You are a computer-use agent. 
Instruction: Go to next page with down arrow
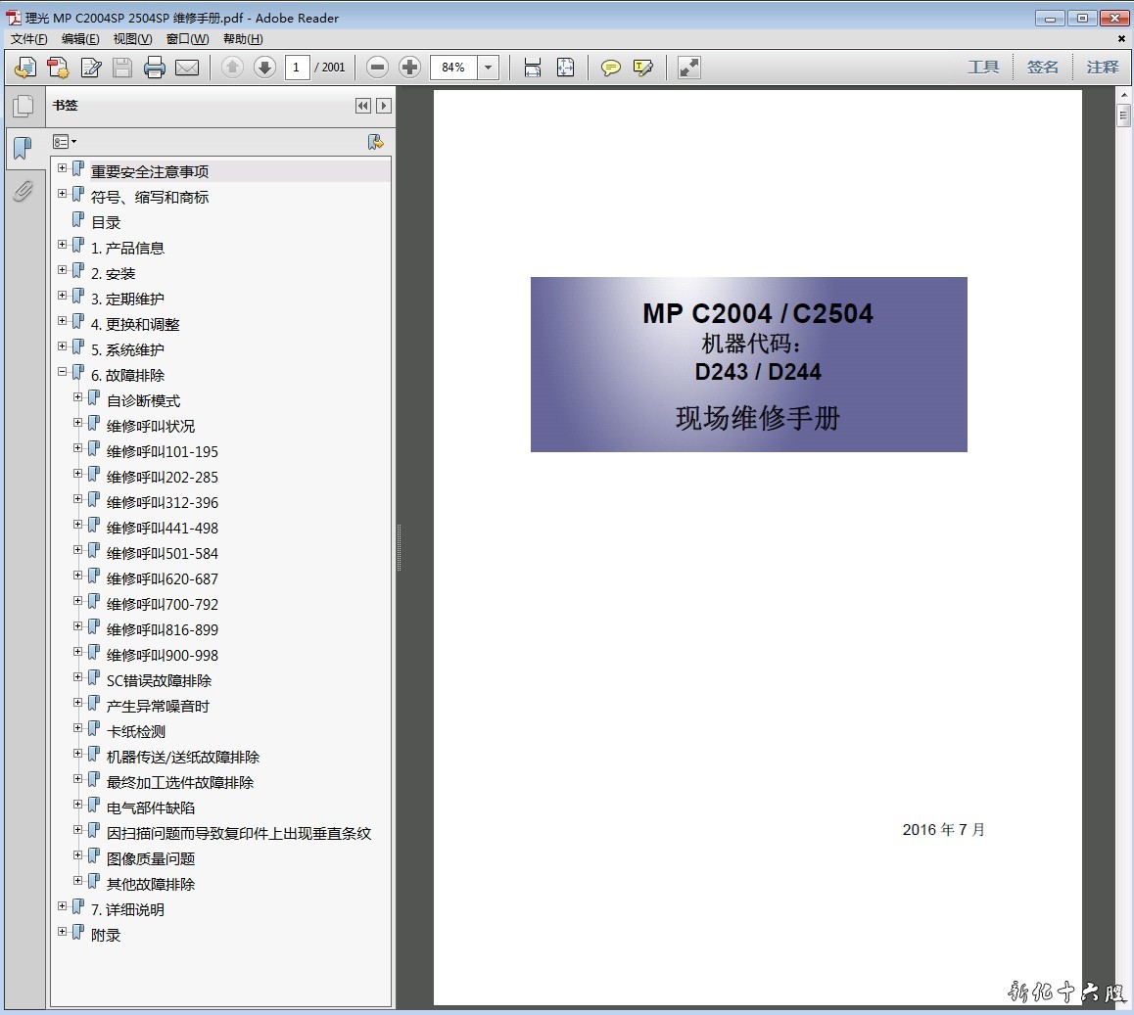click(x=264, y=68)
